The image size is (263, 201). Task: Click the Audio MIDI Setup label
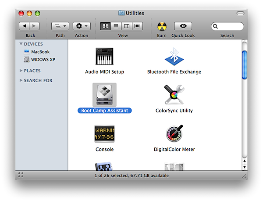point(104,72)
